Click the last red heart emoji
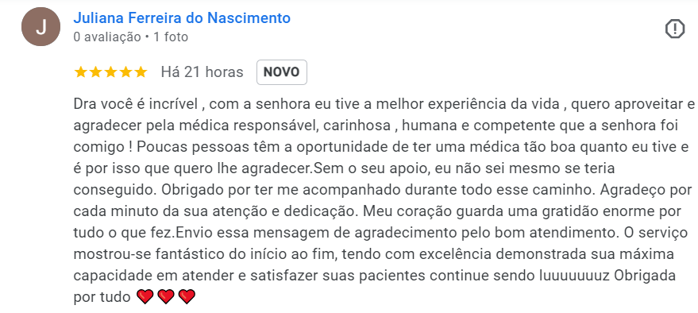The height and width of the screenshot is (313, 698). 187,296
